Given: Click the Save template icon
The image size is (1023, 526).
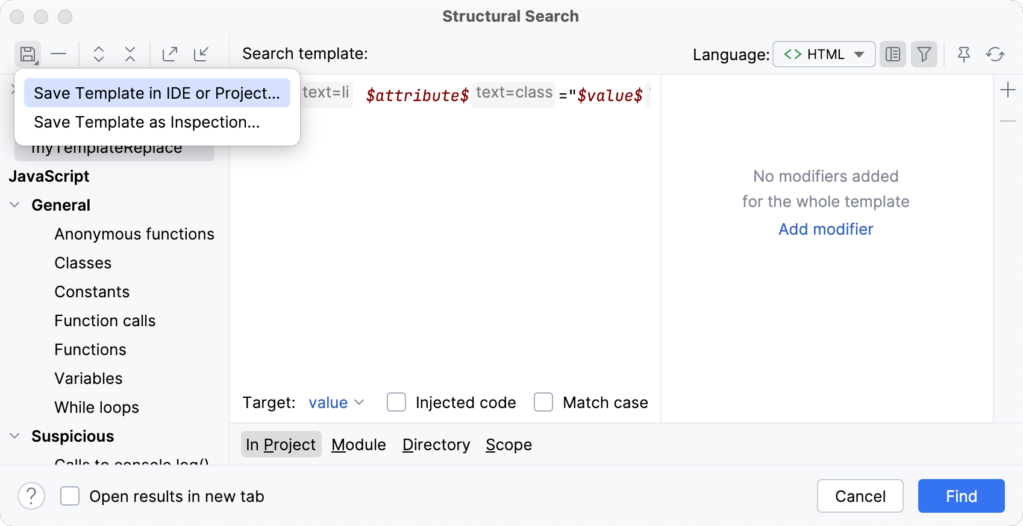Looking at the screenshot, I should pyautogui.click(x=28, y=54).
